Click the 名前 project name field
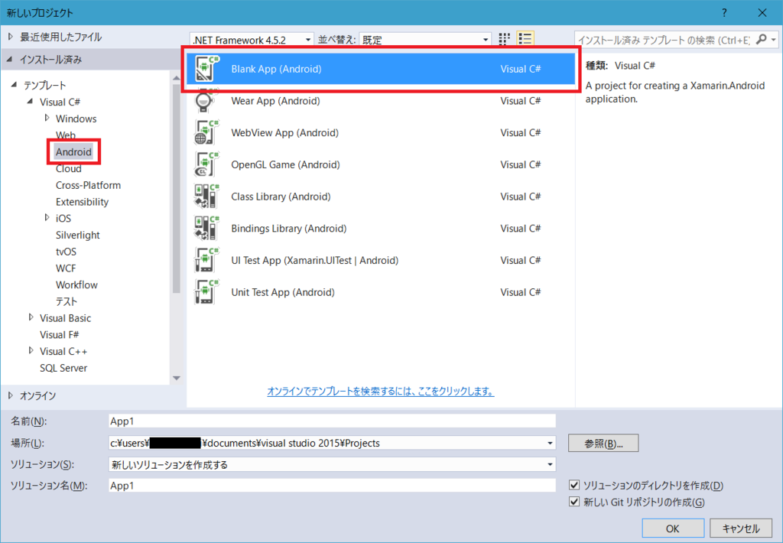The image size is (783, 543). pos(332,421)
